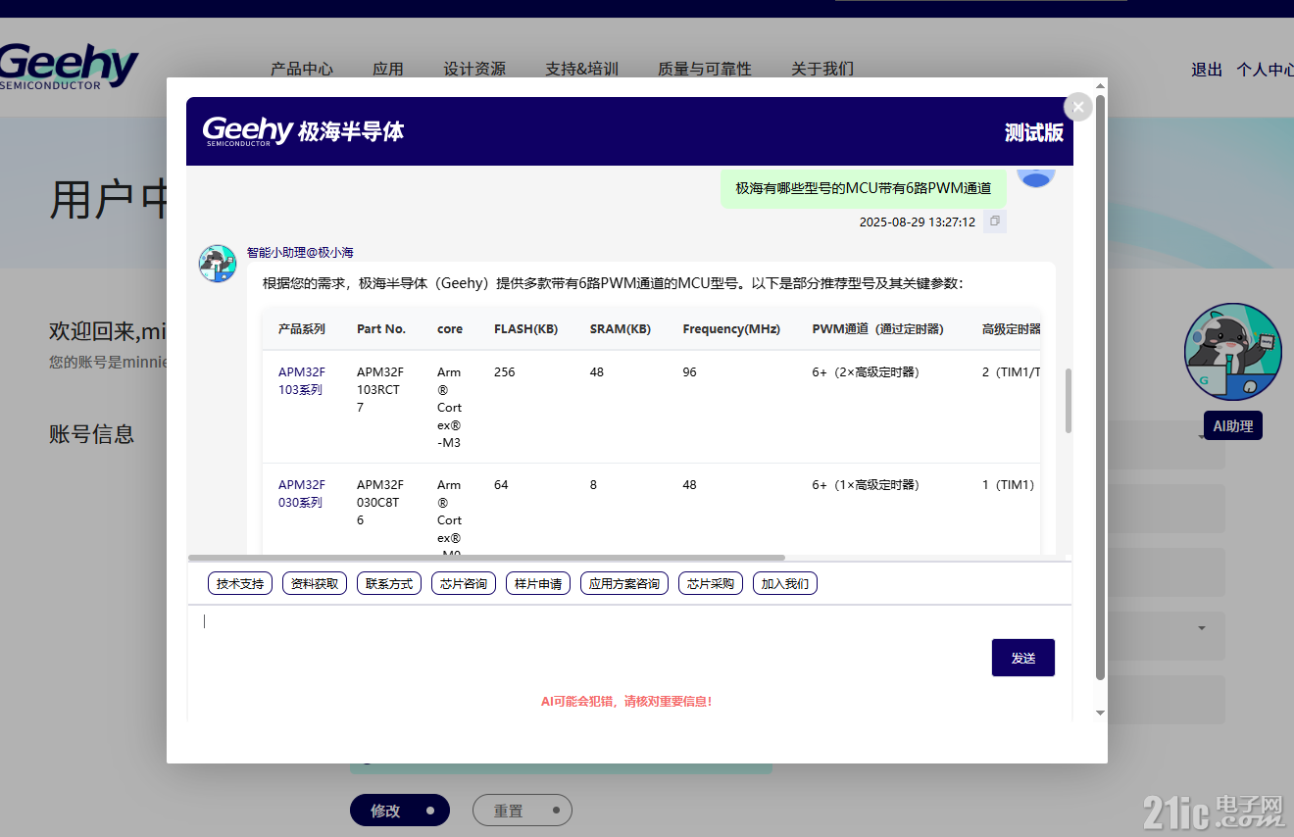The image size is (1294, 837).
Task: Click the user avatar in the chat
Action: click(1036, 176)
